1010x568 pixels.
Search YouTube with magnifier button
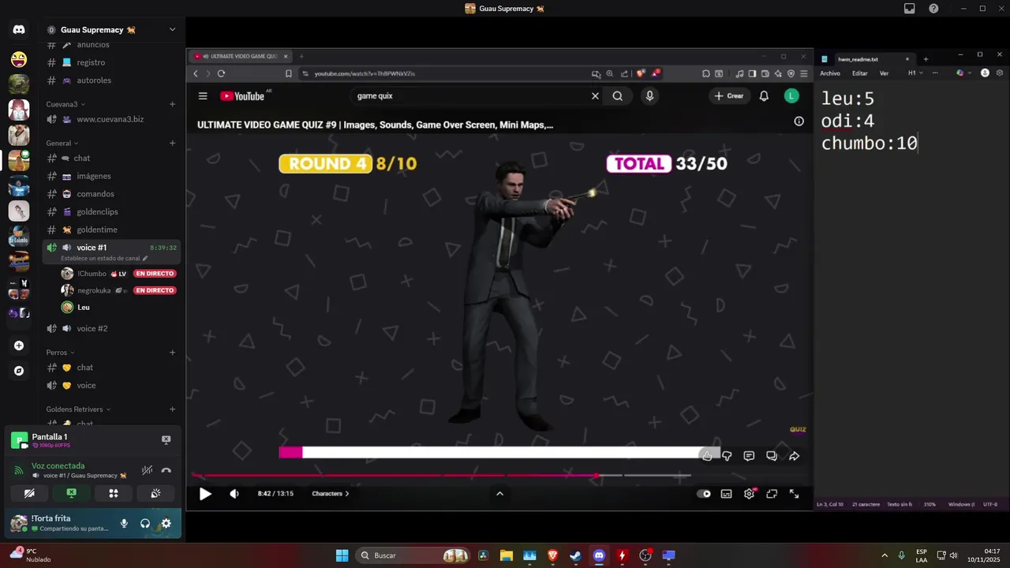618,96
